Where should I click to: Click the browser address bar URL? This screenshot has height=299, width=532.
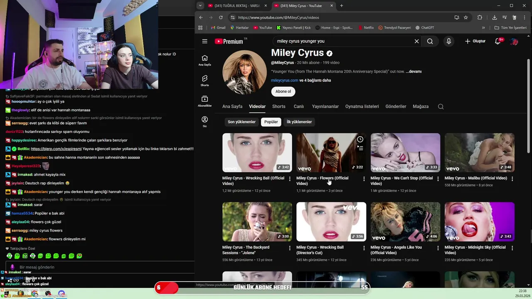[278, 17]
